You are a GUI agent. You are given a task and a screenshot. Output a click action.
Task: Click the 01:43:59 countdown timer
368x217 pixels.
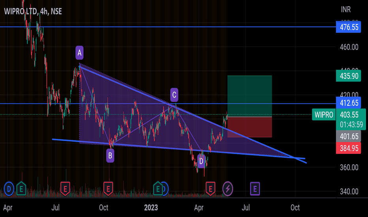click(351, 125)
